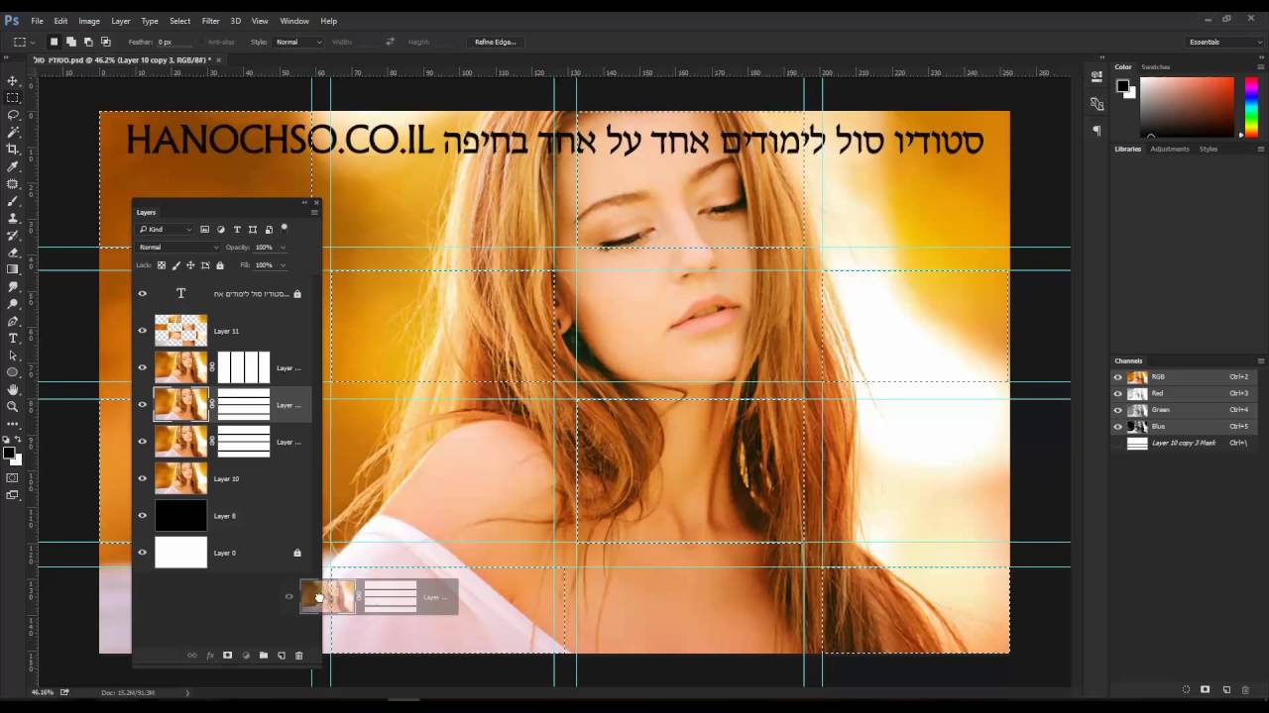1269x713 pixels.
Task: Hide the Hebrew text layer
Action: coord(142,294)
